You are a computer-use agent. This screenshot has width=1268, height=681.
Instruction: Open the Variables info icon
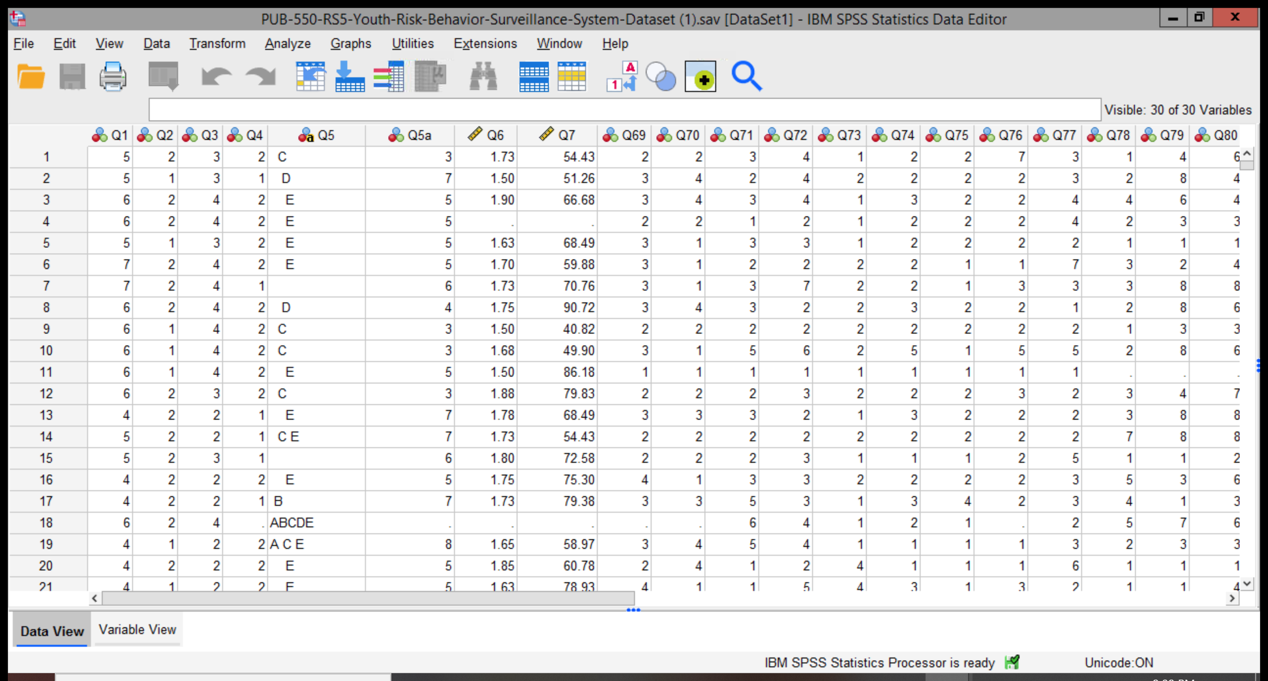coord(389,77)
